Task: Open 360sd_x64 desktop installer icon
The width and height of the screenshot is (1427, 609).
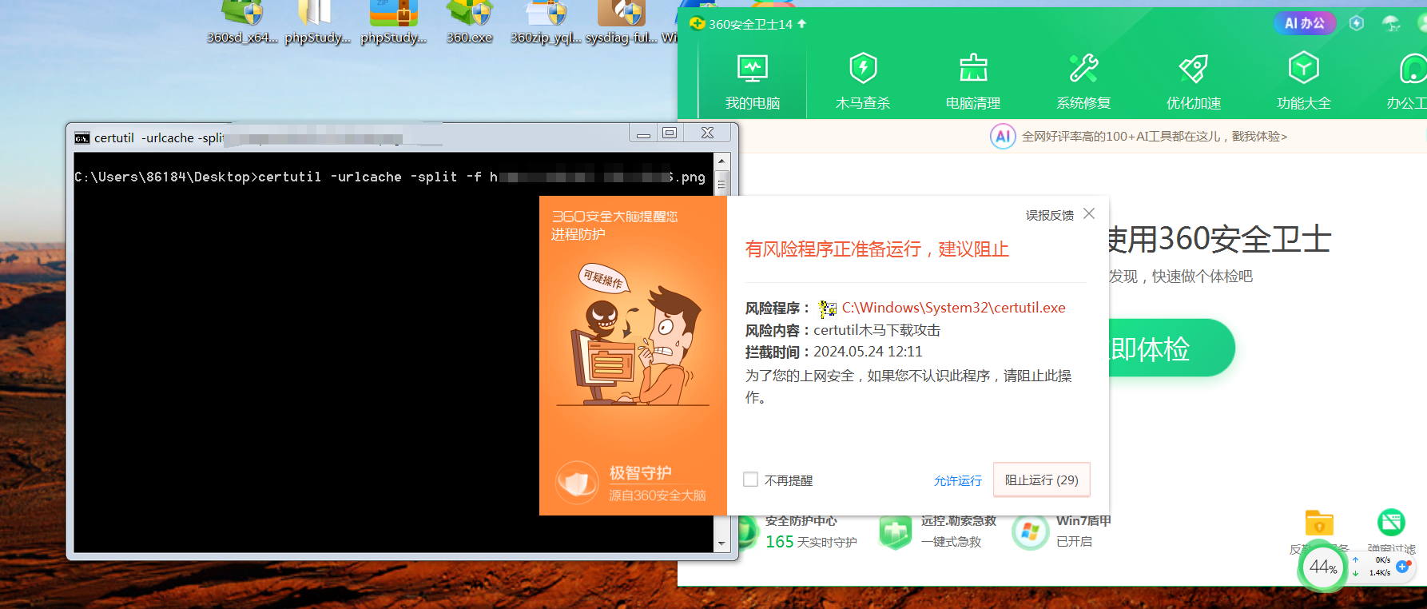Action: (242, 22)
